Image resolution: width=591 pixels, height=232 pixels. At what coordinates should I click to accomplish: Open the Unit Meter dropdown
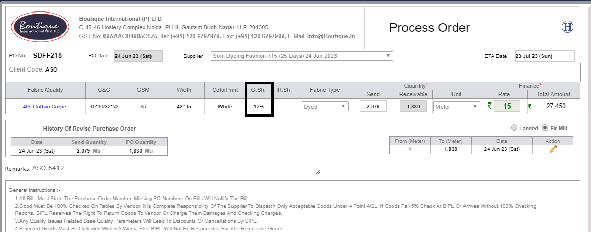coord(456,106)
